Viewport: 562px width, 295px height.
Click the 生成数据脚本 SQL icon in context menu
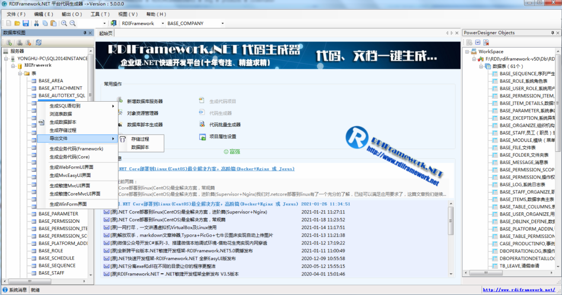click(42, 122)
